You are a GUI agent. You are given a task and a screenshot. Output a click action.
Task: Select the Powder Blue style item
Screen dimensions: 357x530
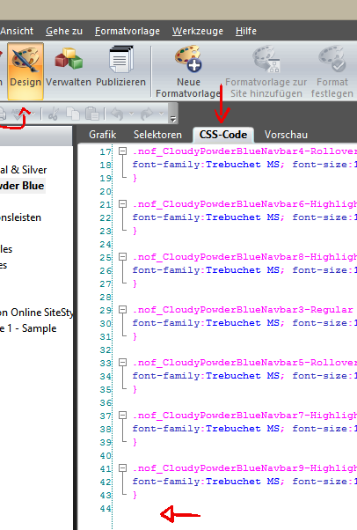pos(22,186)
